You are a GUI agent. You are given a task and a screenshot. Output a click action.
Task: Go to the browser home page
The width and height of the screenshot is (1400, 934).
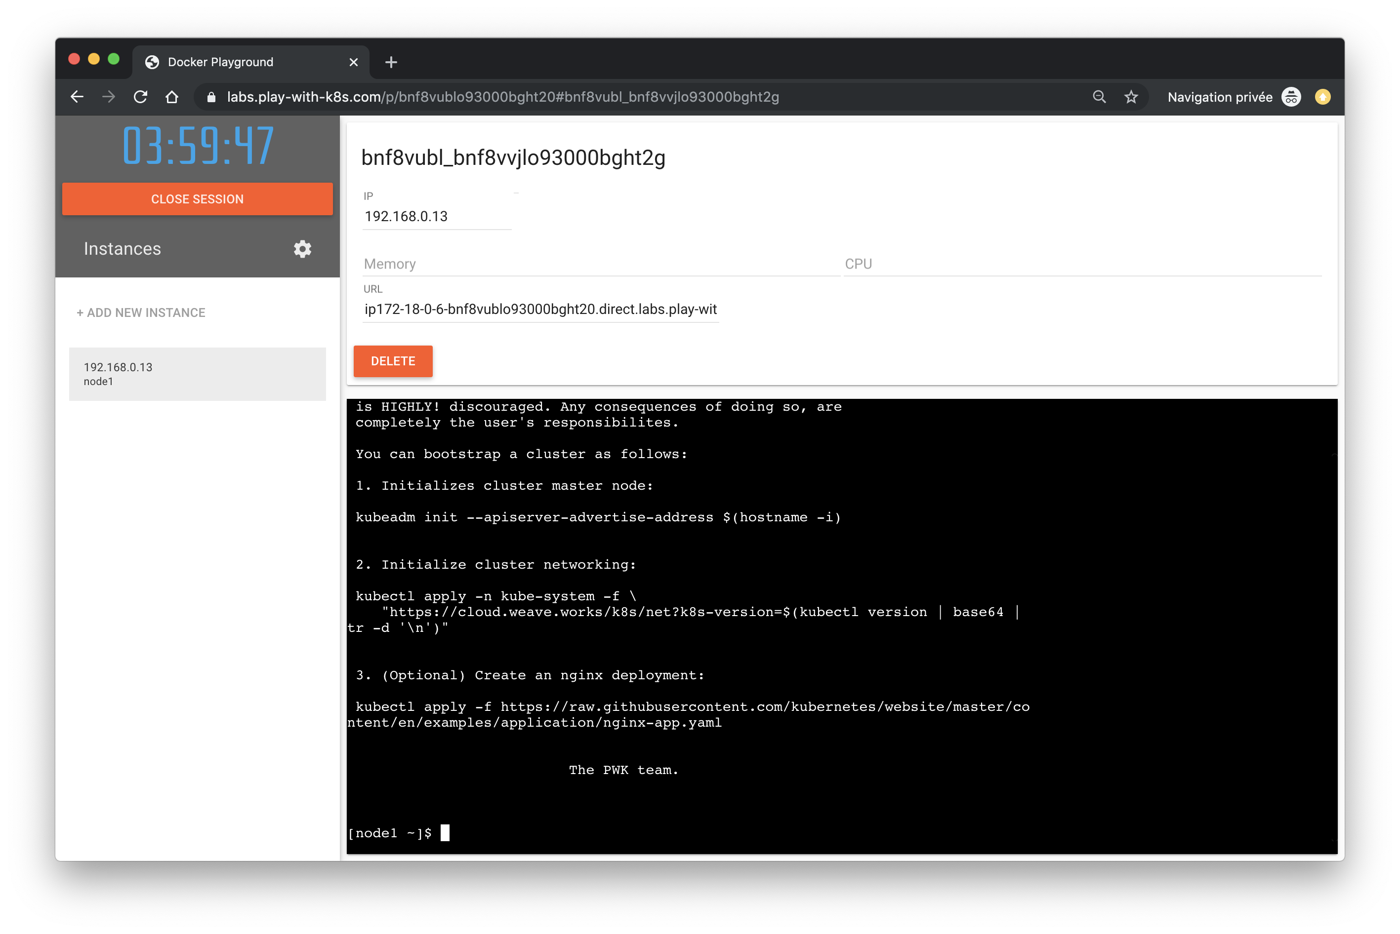point(172,97)
